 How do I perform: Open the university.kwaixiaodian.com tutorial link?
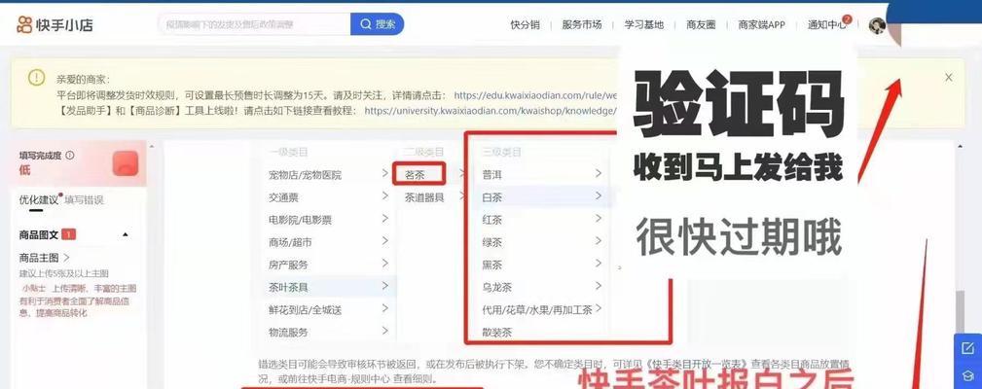[x=491, y=111]
